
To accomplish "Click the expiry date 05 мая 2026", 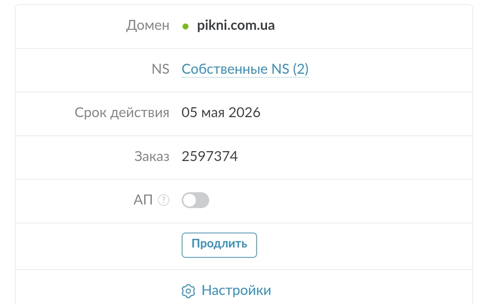I will (221, 113).
